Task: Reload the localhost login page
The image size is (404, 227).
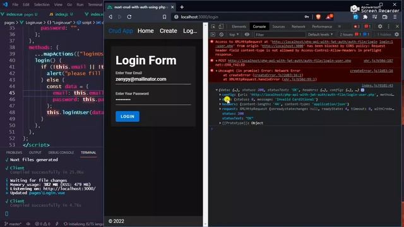Action: click(129, 17)
